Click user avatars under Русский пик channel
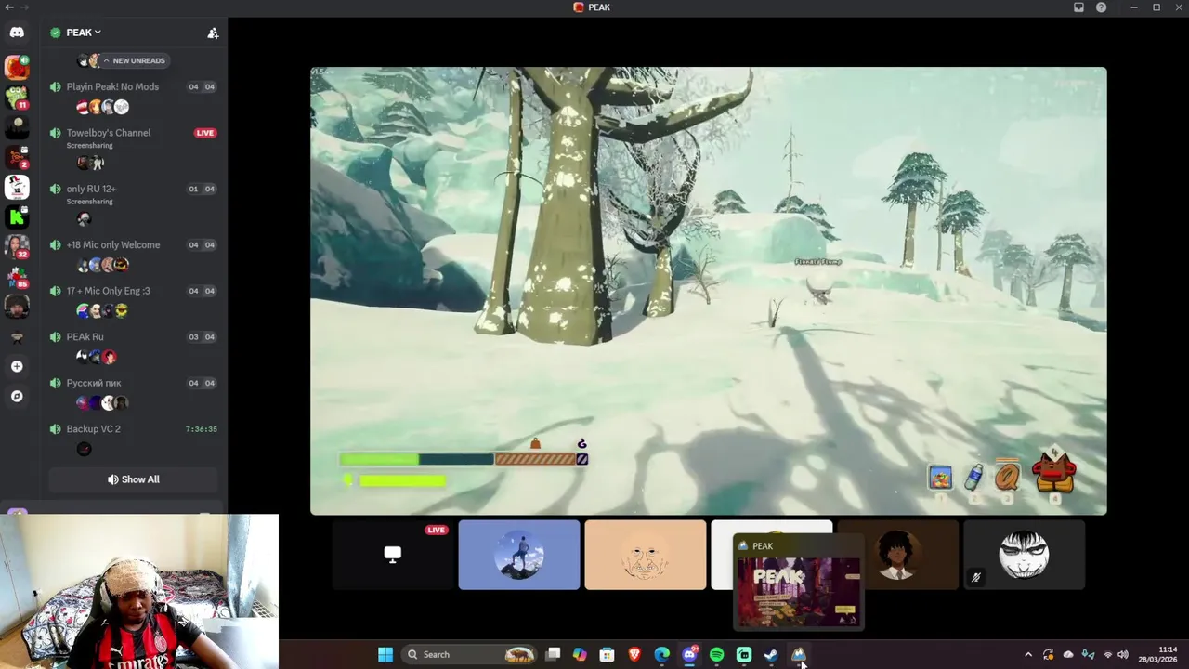The height and width of the screenshot is (669, 1189). pyautogui.click(x=102, y=402)
